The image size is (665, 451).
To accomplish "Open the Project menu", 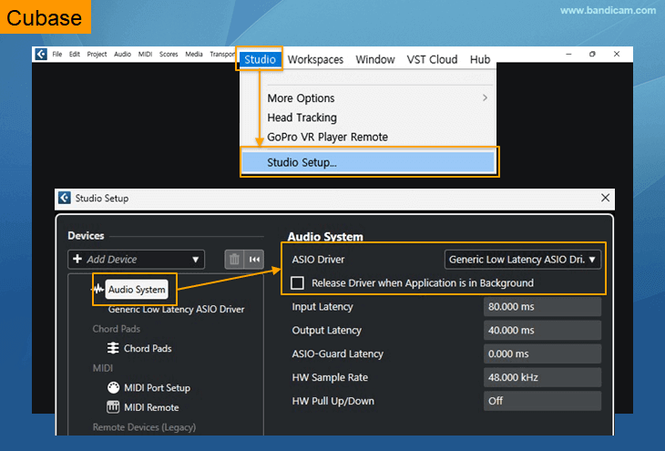I will (x=97, y=55).
